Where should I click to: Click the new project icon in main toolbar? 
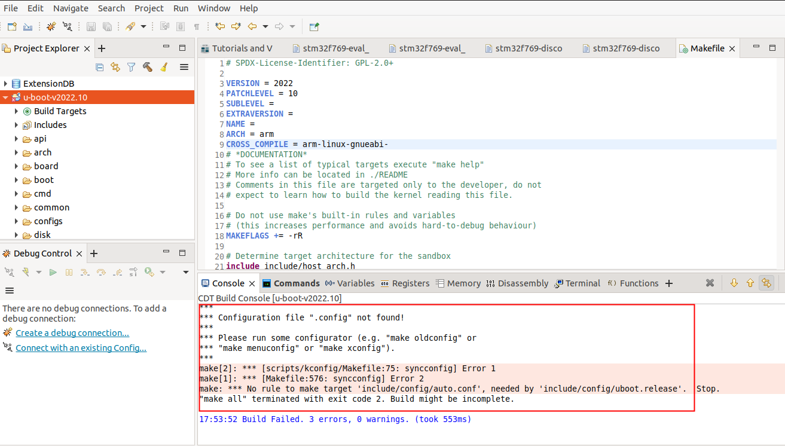[x=12, y=26]
